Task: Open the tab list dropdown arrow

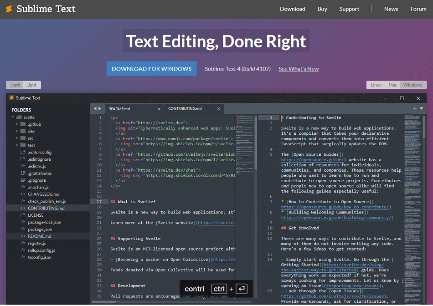Action: tap(422, 108)
